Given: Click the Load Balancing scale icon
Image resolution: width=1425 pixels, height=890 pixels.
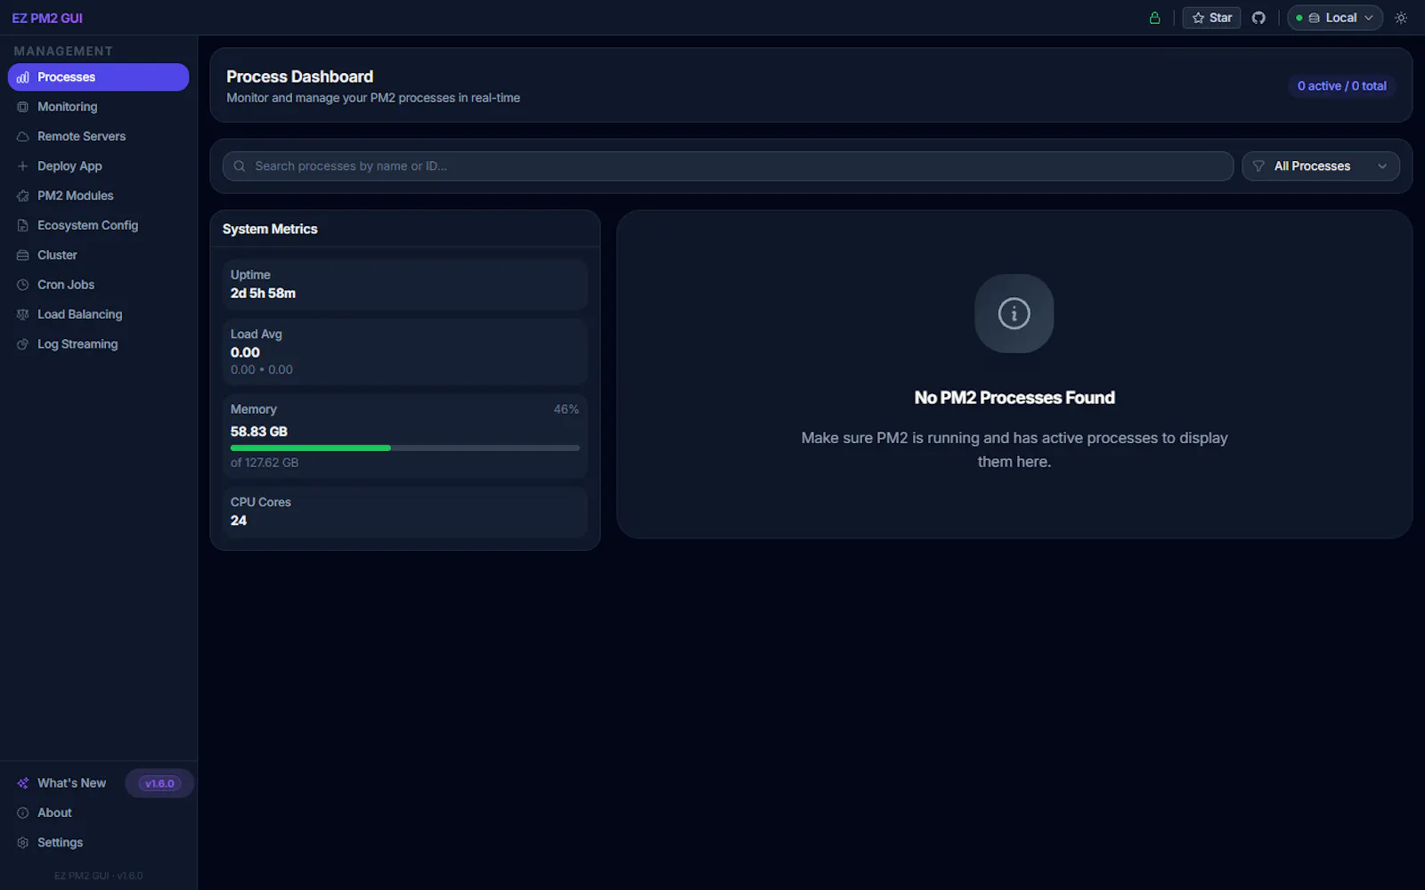Looking at the screenshot, I should click(x=23, y=314).
